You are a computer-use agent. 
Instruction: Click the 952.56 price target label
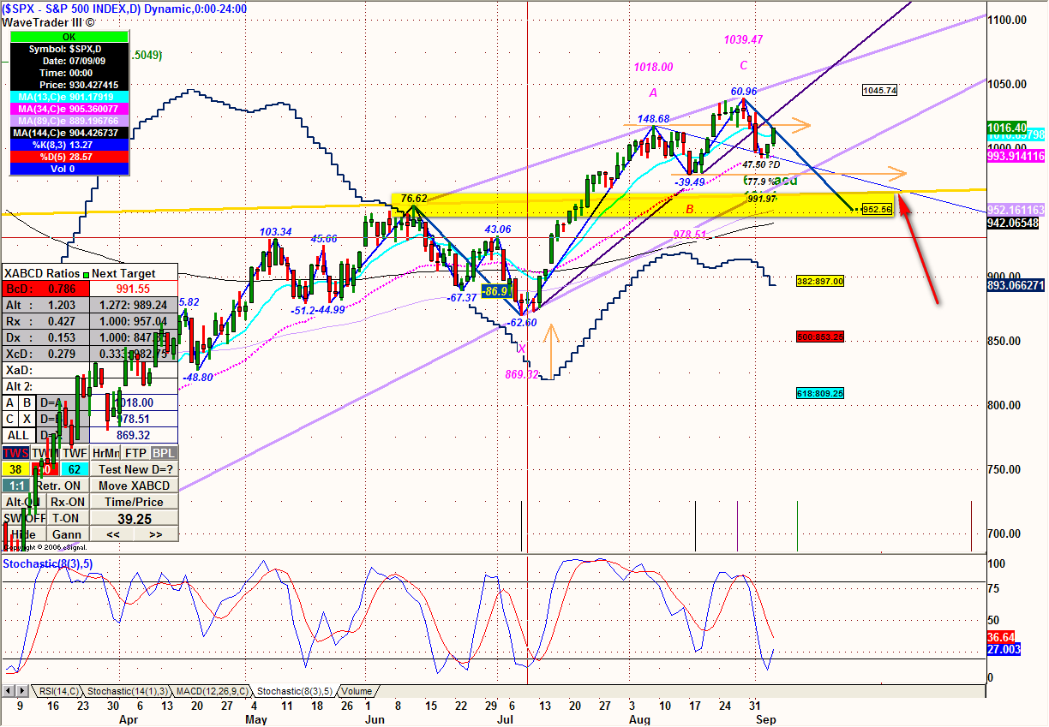click(x=877, y=209)
